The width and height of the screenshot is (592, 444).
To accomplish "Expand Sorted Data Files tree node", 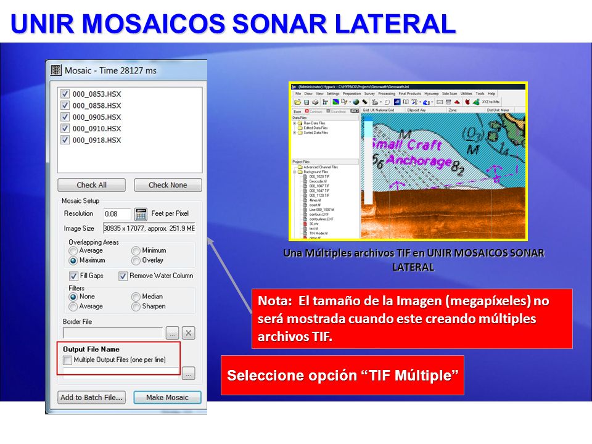I will (295, 133).
